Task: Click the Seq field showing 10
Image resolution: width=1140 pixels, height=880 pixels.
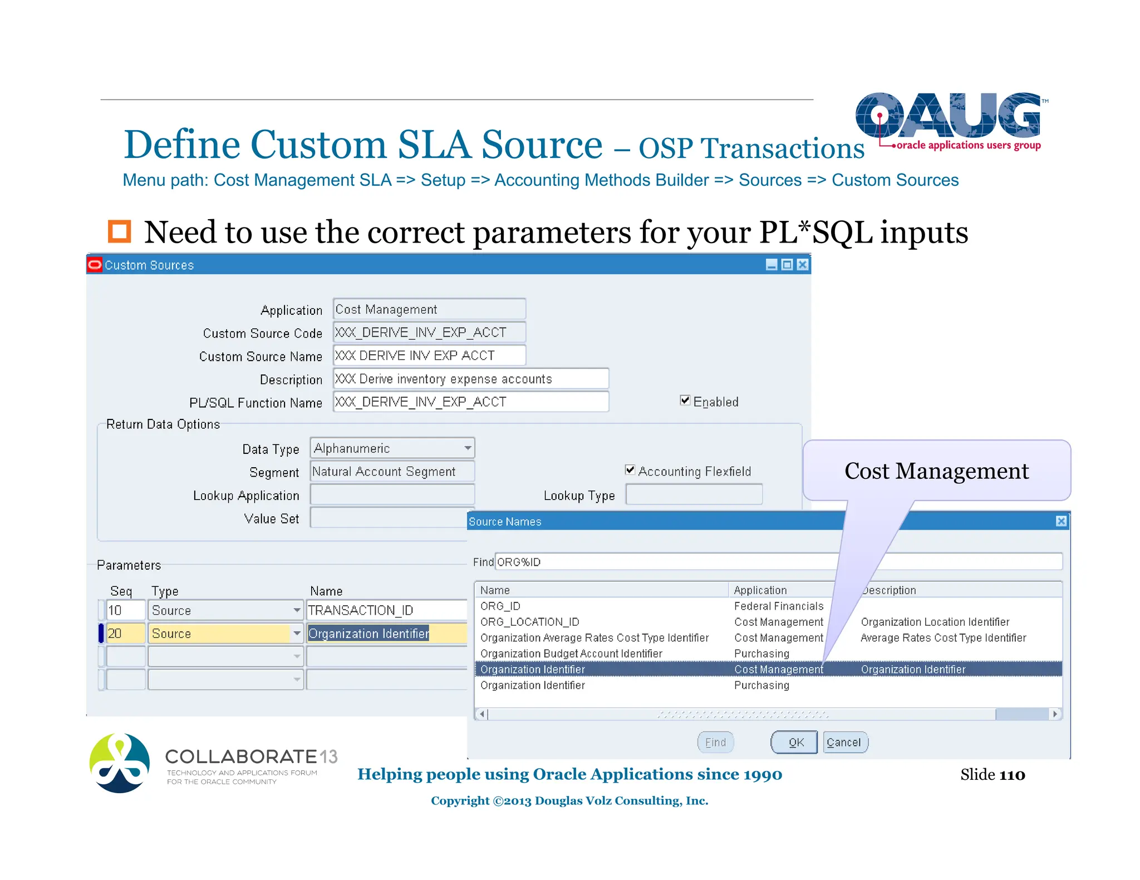Action: [126, 610]
